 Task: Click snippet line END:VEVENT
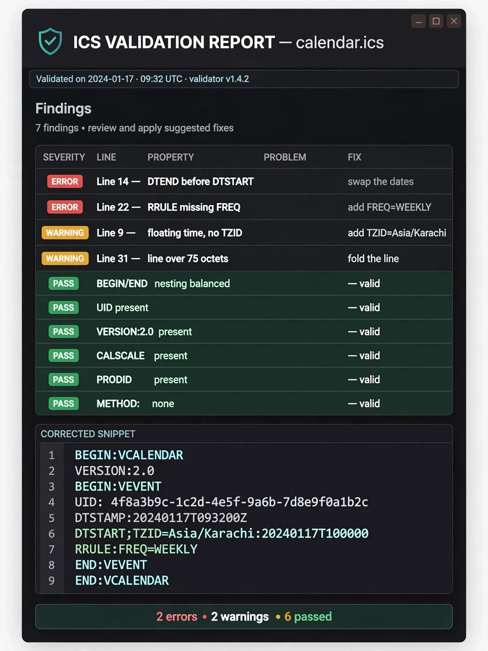pyautogui.click(x=111, y=565)
